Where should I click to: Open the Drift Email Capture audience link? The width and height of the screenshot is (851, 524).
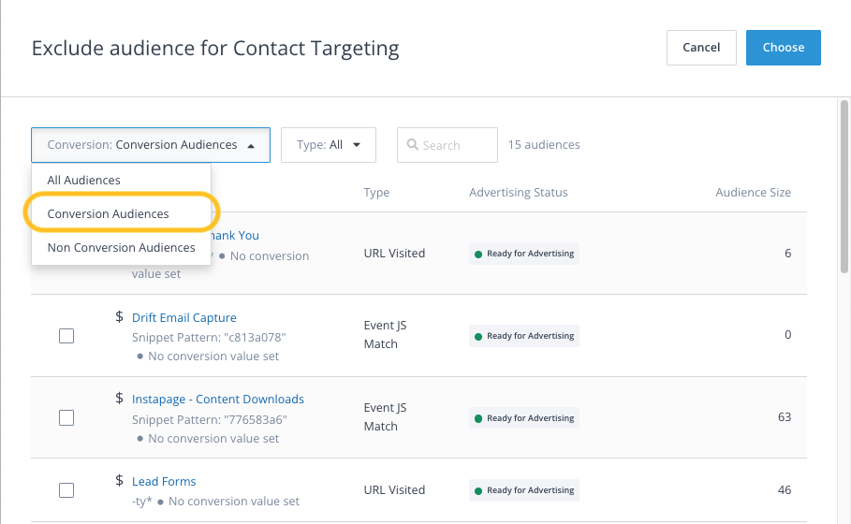pyautogui.click(x=183, y=317)
